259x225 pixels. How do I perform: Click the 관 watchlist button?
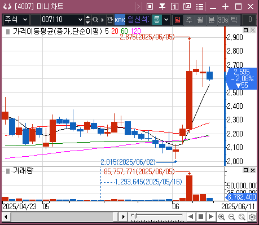pyautogui.click(x=110, y=20)
